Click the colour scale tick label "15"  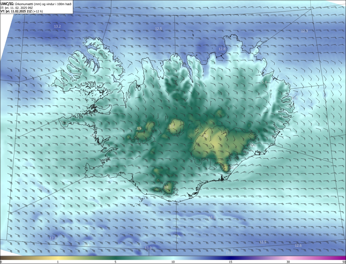[x=231, y=262]
